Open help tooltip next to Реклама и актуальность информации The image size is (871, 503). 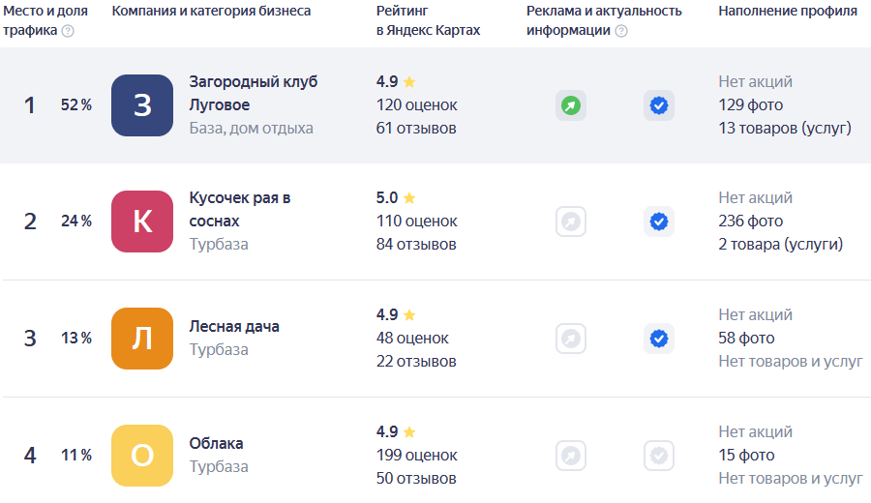coord(621,31)
